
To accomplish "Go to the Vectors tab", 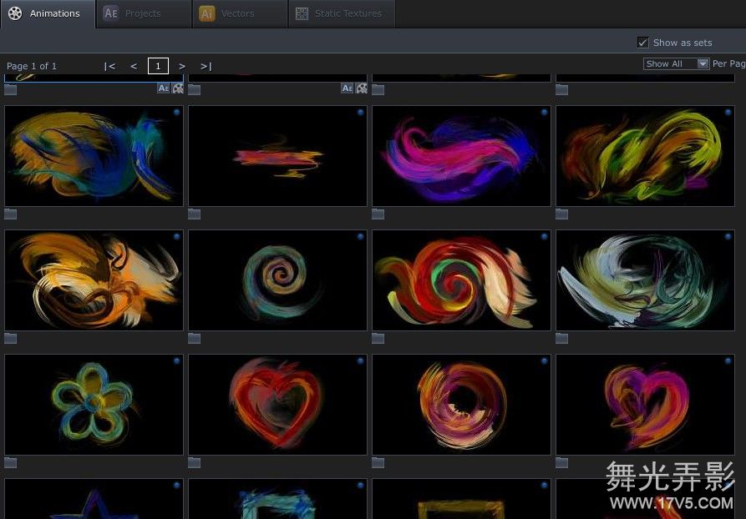I will (240, 14).
